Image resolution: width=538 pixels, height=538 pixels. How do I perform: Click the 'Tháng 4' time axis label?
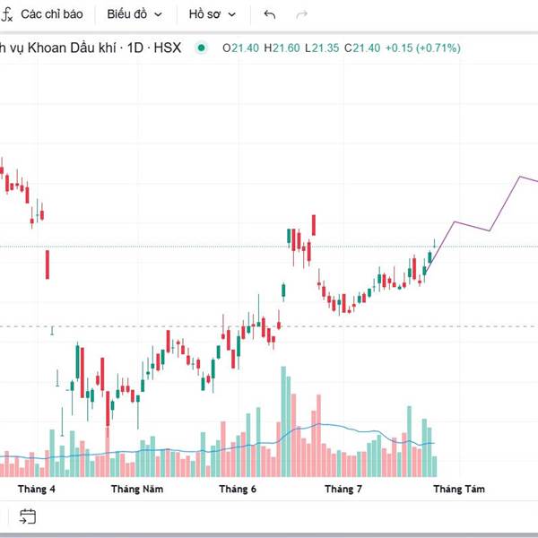37,489
